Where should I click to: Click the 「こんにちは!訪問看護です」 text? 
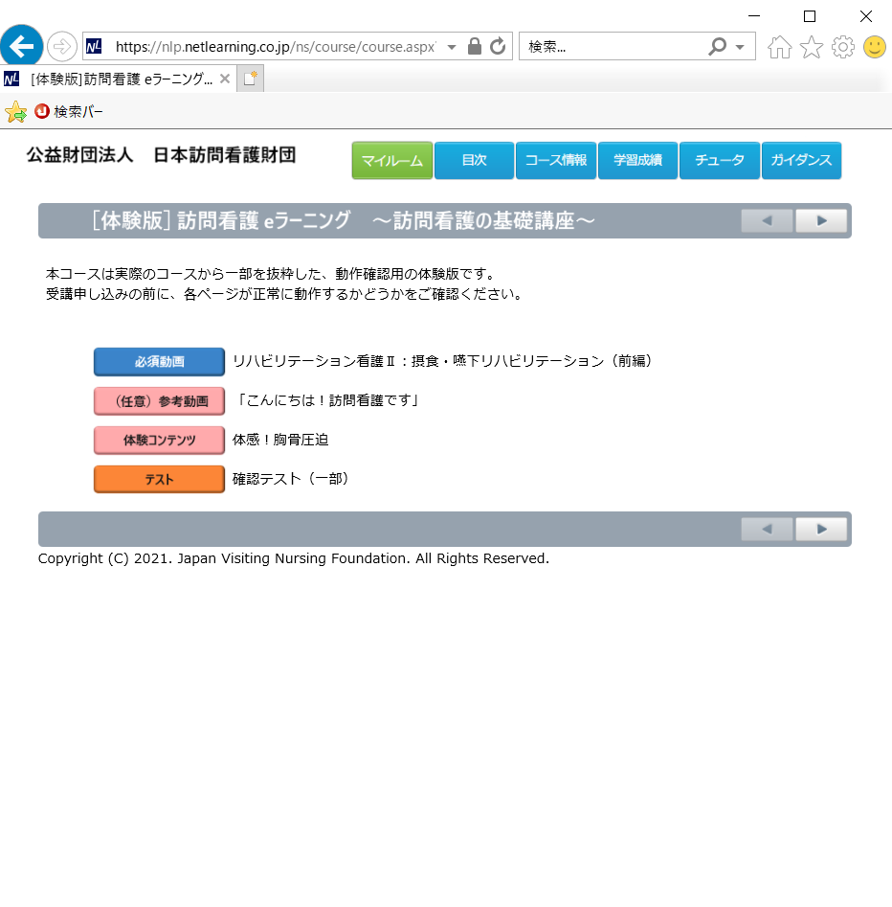pyautogui.click(x=327, y=400)
